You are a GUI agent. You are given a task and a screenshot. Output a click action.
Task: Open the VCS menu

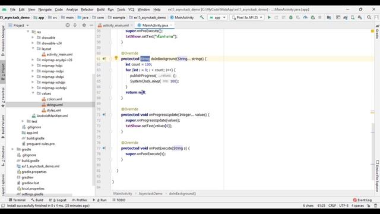(131, 10)
